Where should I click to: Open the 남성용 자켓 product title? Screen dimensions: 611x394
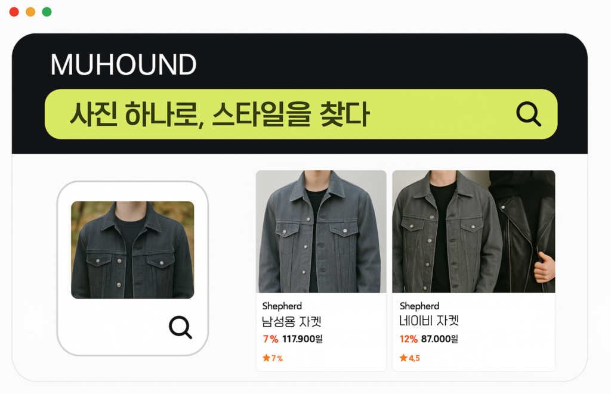point(291,322)
